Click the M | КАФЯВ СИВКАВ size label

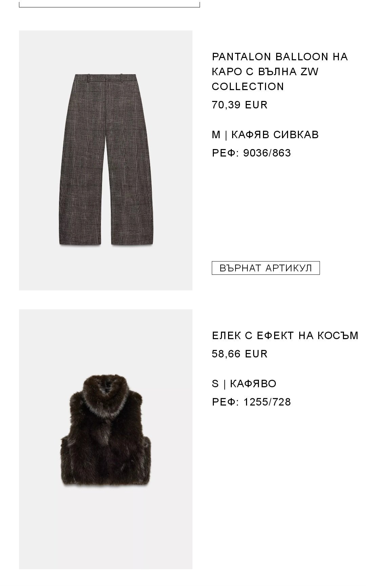coord(265,135)
